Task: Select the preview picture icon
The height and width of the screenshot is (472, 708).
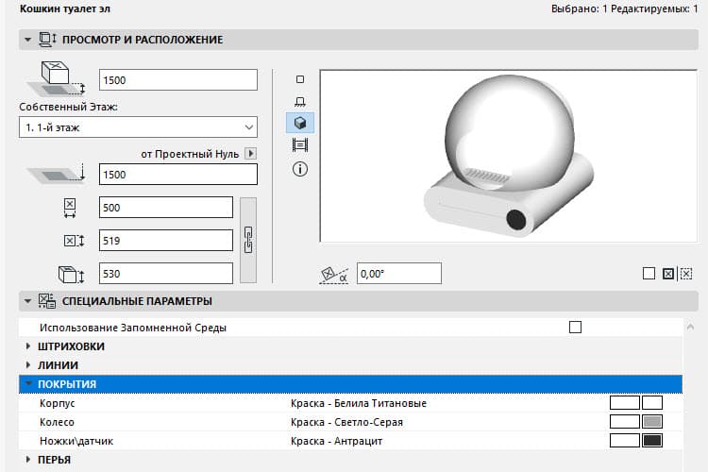Action: (300, 145)
